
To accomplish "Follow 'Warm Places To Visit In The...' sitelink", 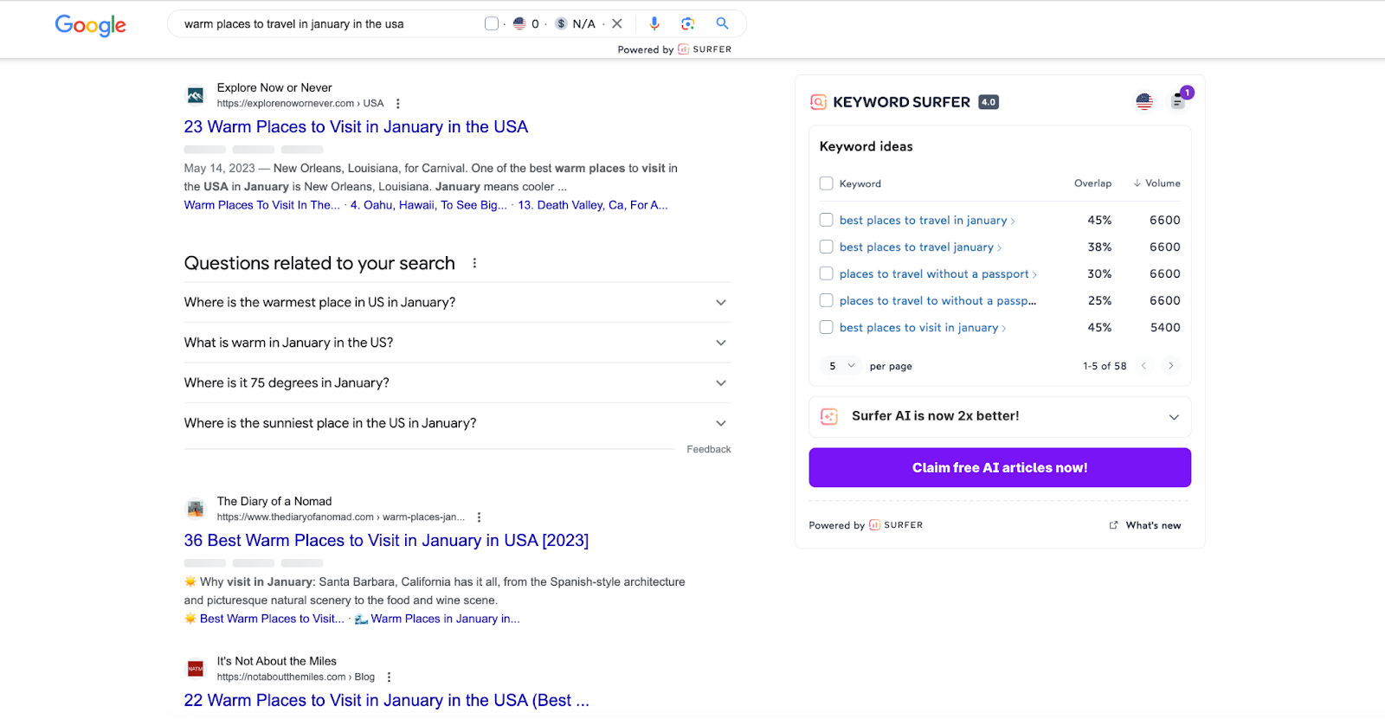I will [262, 205].
